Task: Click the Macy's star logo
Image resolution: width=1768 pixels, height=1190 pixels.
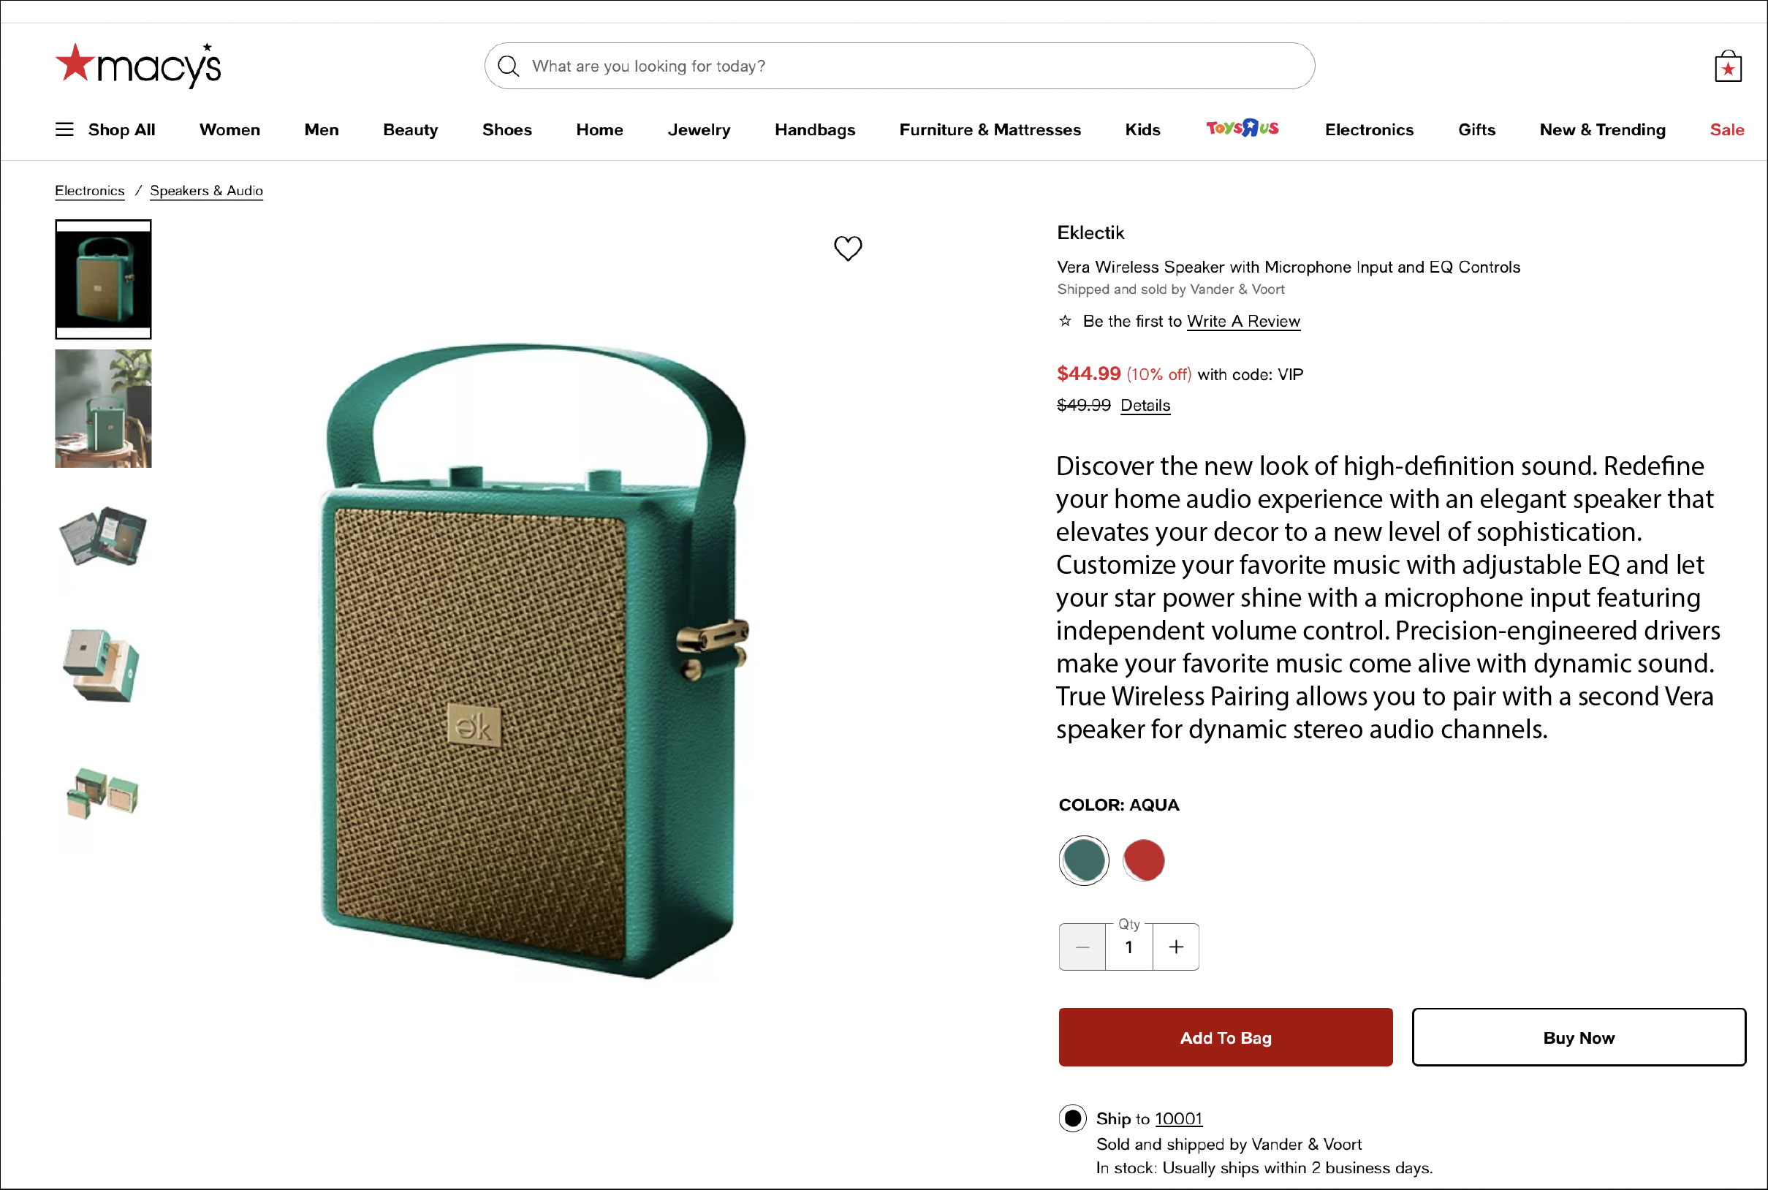Action: 137,65
